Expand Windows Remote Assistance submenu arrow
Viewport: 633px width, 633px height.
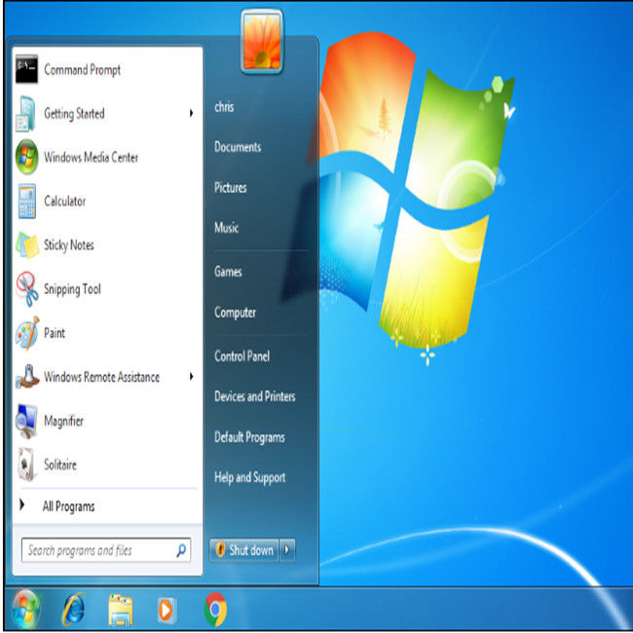[x=191, y=377]
